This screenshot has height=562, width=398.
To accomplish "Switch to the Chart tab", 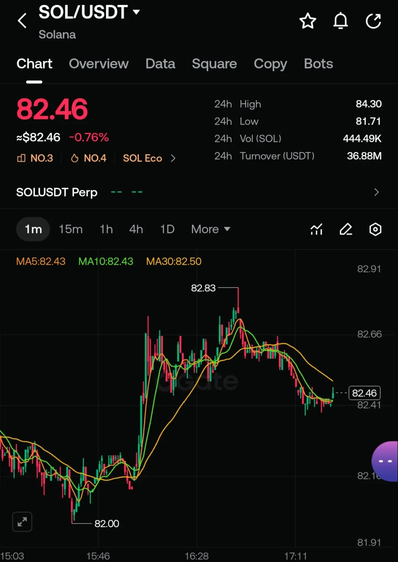I will tap(34, 64).
